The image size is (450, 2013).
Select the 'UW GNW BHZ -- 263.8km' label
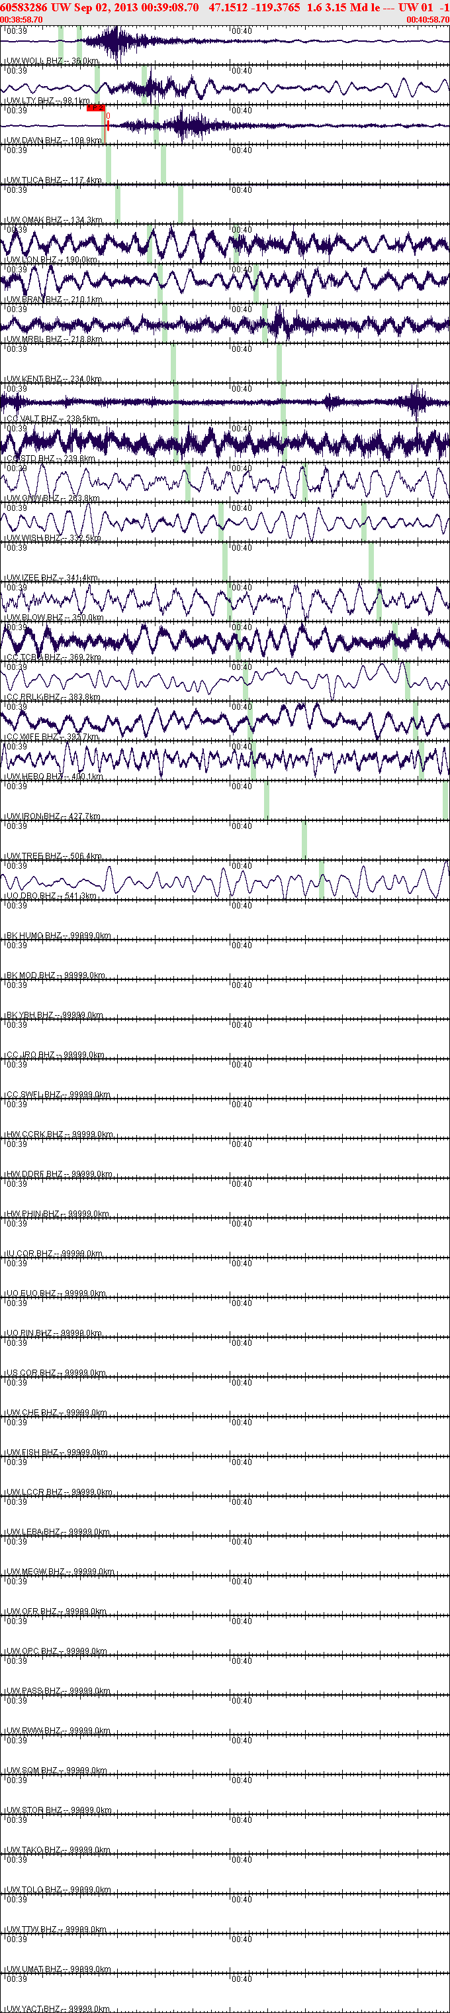click(x=52, y=498)
